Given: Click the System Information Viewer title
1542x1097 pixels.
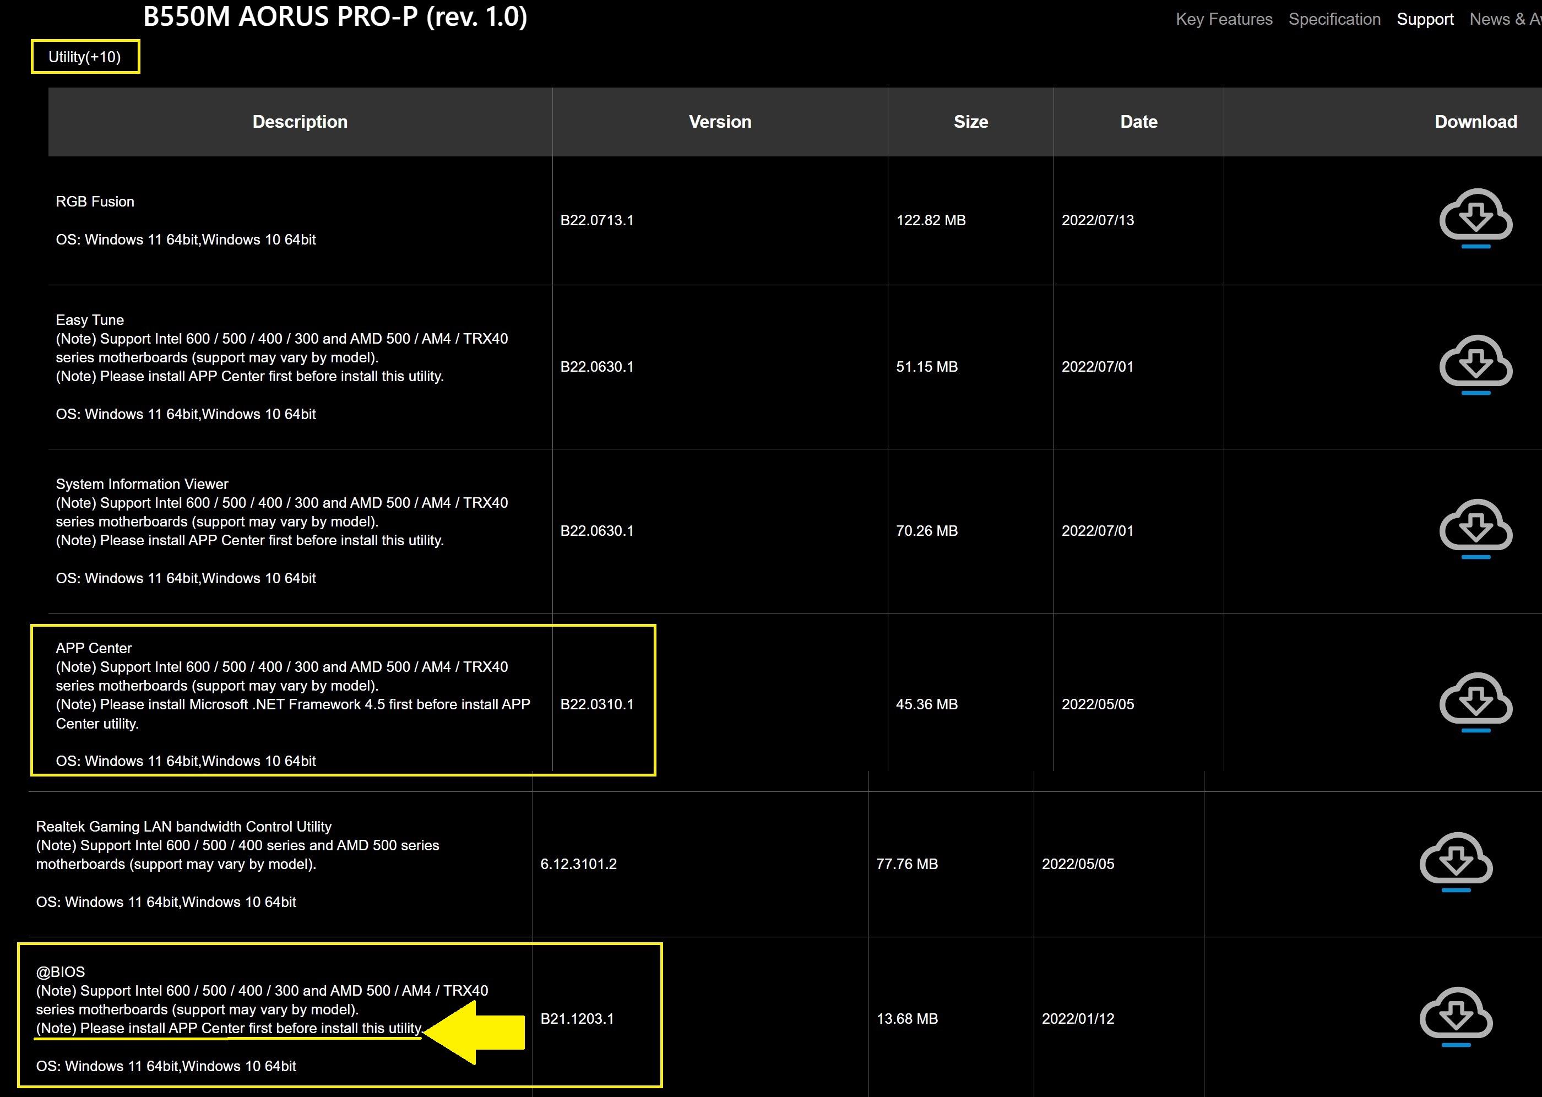Looking at the screenshot, I should (x=142, y=484).
